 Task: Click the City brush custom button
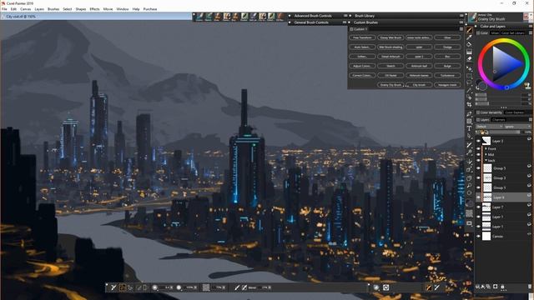tap(419, 85)
